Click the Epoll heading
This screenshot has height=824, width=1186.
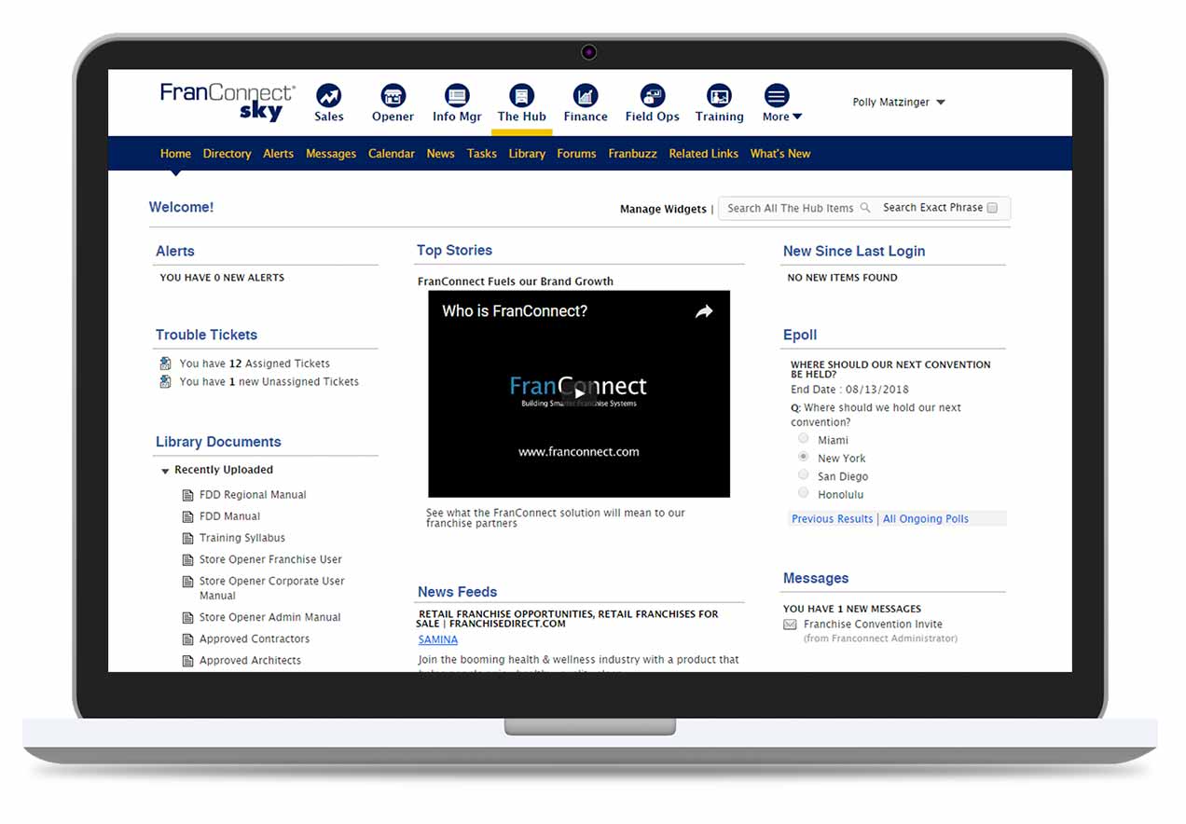800,335
